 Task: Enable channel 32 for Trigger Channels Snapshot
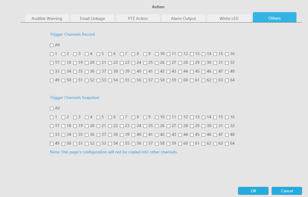pos(227,126)
